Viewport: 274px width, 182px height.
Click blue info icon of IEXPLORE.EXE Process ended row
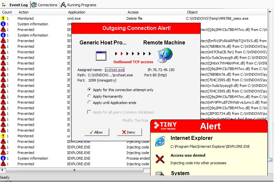(x=3, y=158)
